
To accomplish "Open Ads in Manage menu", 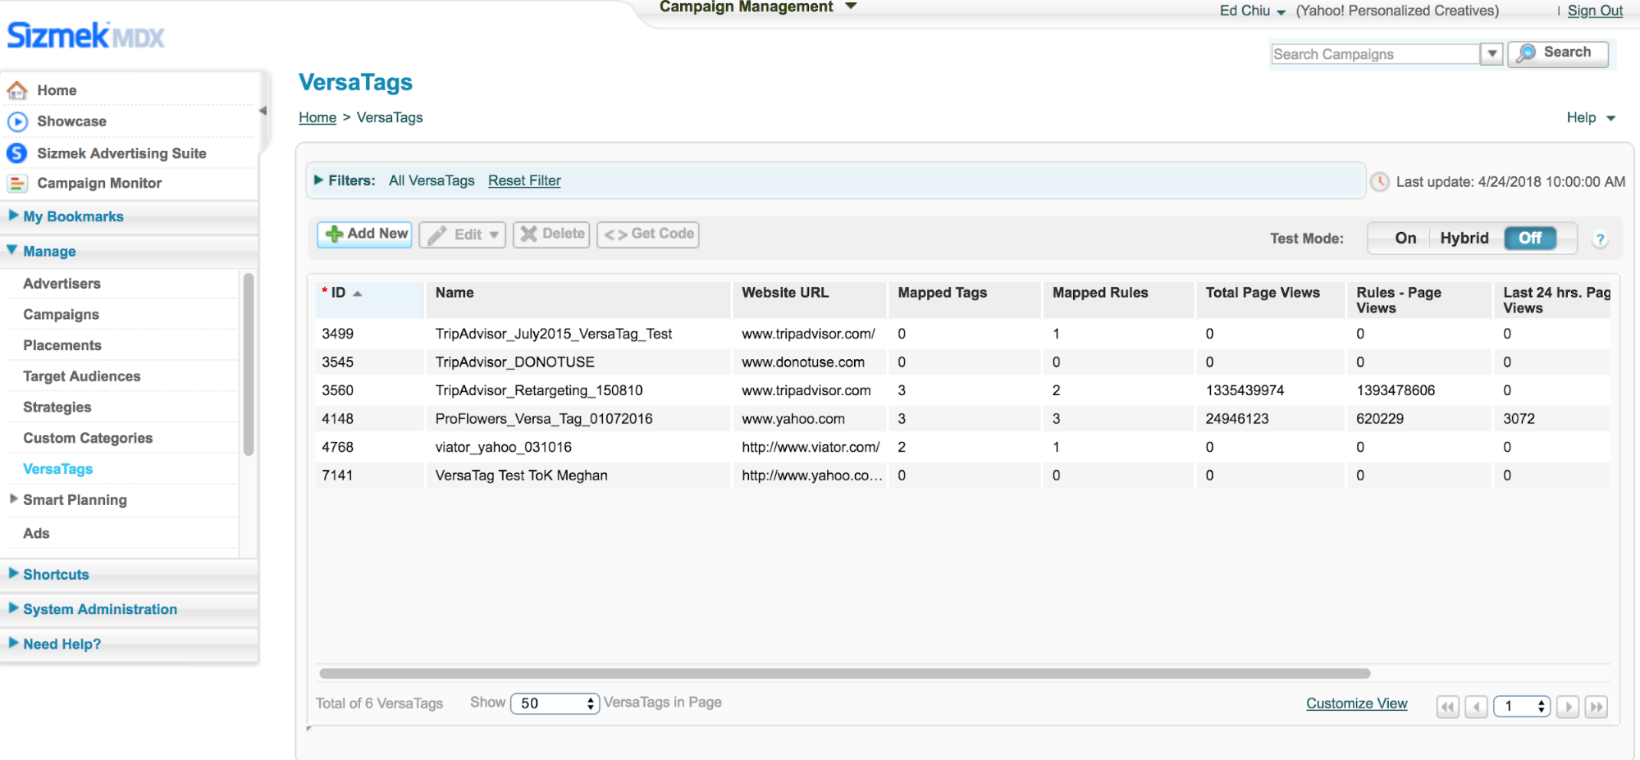I will (36, 534).
